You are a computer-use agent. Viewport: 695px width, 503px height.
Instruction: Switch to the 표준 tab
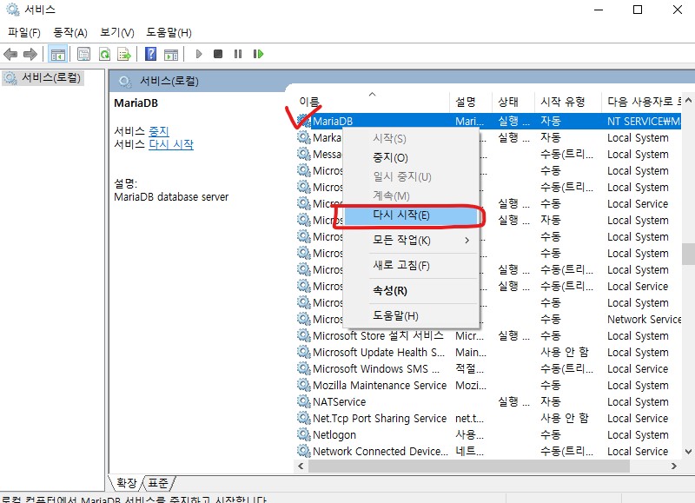pos(158,483)
